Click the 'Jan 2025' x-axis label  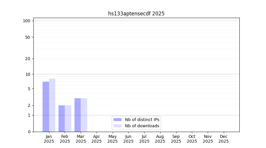point(49,139)
